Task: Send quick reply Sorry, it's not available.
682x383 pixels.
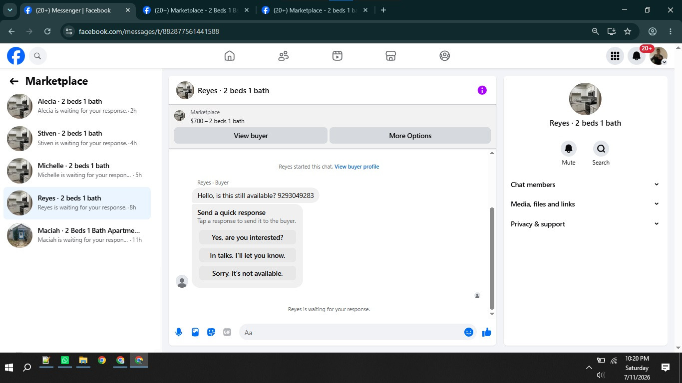Action: pyautogui.click(x=248, y=273)
